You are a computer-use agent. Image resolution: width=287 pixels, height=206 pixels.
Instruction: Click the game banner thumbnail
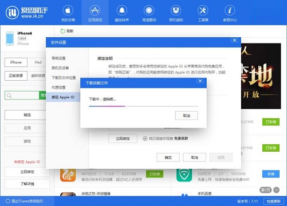click(x=261, y=76)
